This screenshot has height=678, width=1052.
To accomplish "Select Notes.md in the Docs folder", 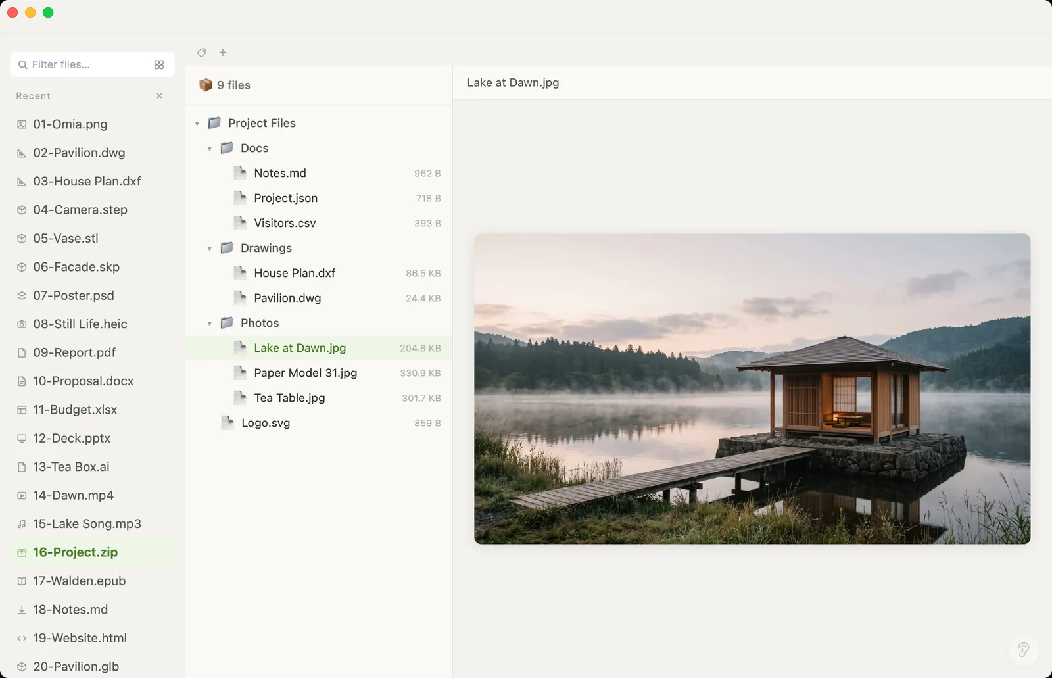I will 319,173.
